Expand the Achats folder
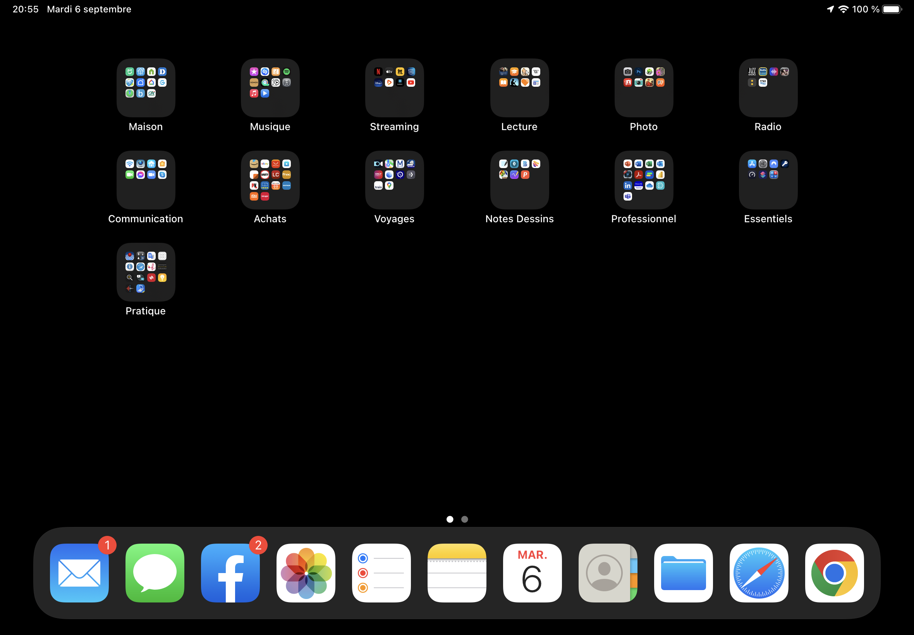The height and width of the screenshot is (635, 914). [x=270, y=180]
